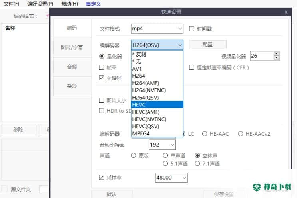Select plain H264 codec option
Image resolution: width=297 pixels, height=198 pixels.
(x=157, y=76)
